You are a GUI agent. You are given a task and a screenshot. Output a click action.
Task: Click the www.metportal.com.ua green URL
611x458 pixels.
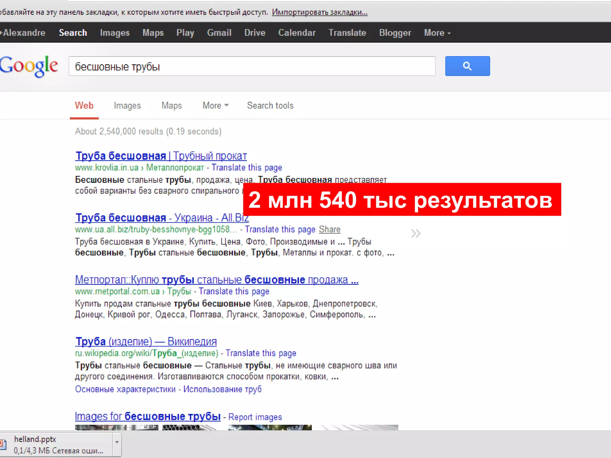(x=117, y=291)
